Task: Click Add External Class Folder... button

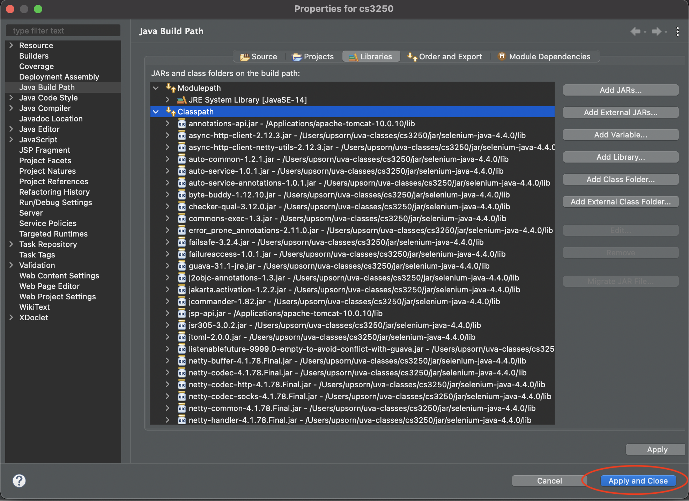Action: coord(621,202)
